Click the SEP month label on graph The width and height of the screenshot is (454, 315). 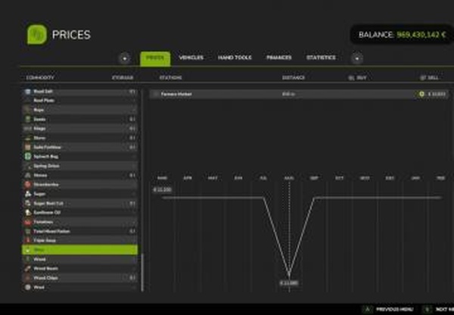[314, 178]
